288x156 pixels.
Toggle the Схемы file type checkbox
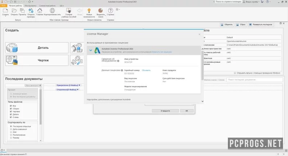(x=11, y=117)
